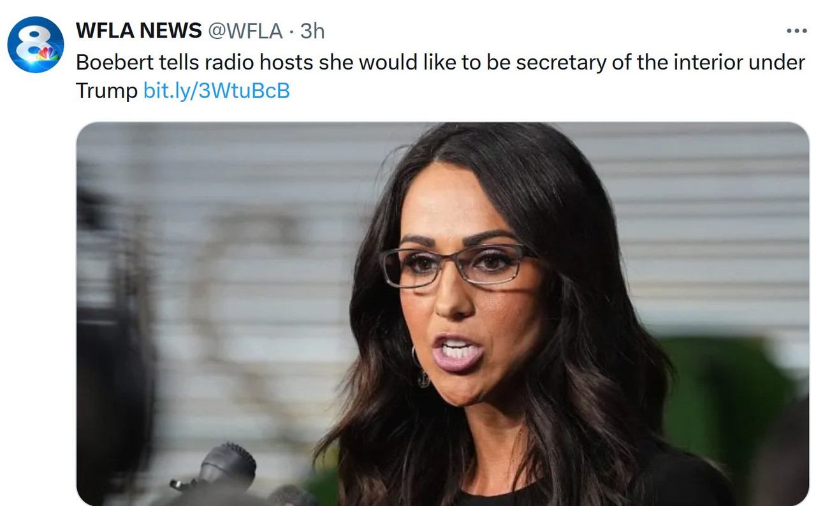This screenshot has width=816, height=506.
Task: Open the three-dot more options menu
Action: click(x=796, y=30)
